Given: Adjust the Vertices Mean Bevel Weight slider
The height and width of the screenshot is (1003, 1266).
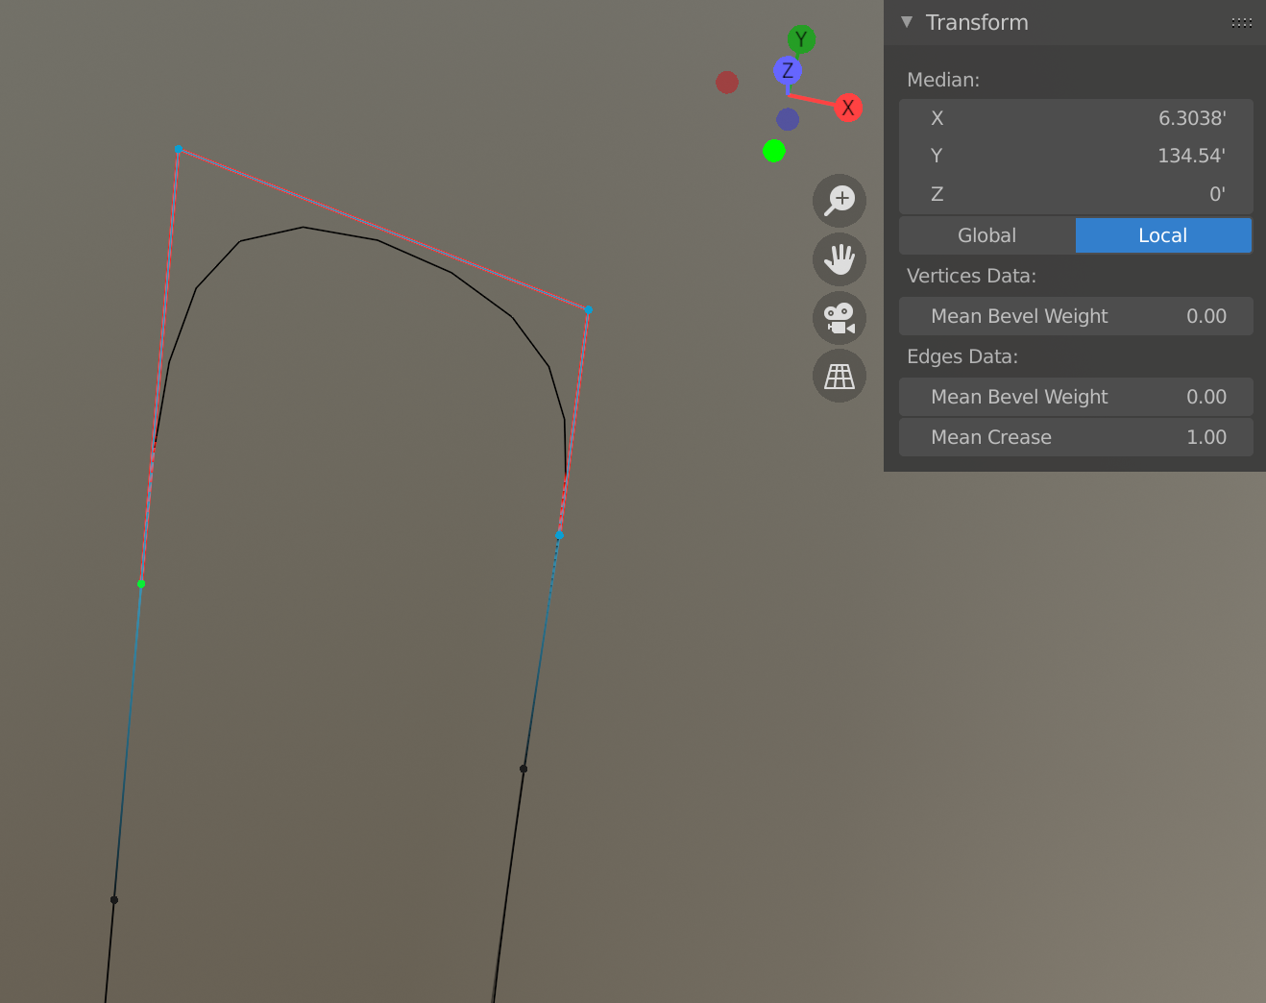Looking at the screenshot, I should tap(1076, 316).
